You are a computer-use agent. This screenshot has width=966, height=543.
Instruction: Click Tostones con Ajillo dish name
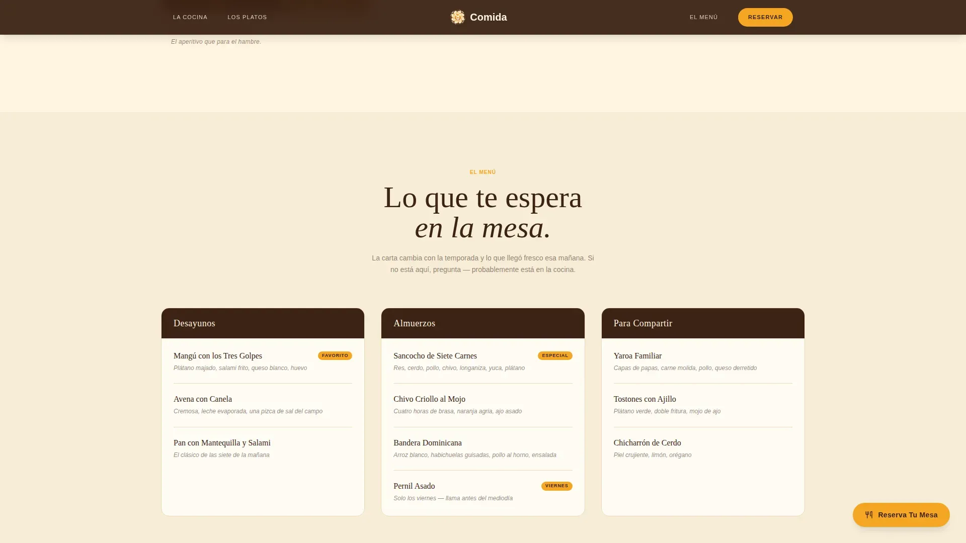(645, 399)
